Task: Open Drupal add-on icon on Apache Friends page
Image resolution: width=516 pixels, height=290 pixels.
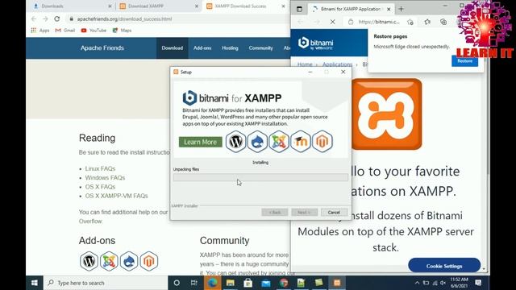Action: coord(129,261)
